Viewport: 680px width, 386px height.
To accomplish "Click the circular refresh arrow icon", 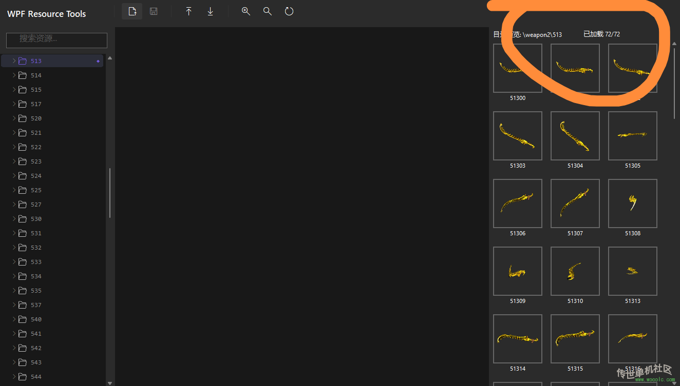I will pyautogui.click(x=289, y=11).
